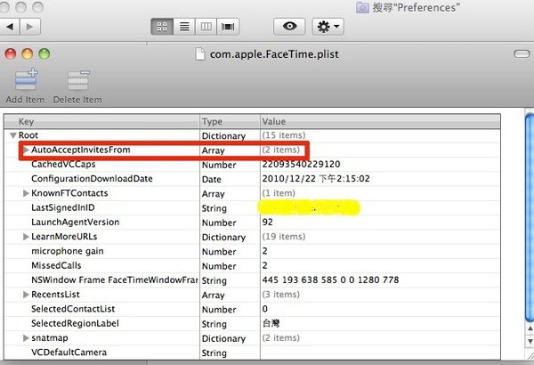Click the Delete Item toolbar icon
This screenshot has height=365, width=534.
coord(78,80)
